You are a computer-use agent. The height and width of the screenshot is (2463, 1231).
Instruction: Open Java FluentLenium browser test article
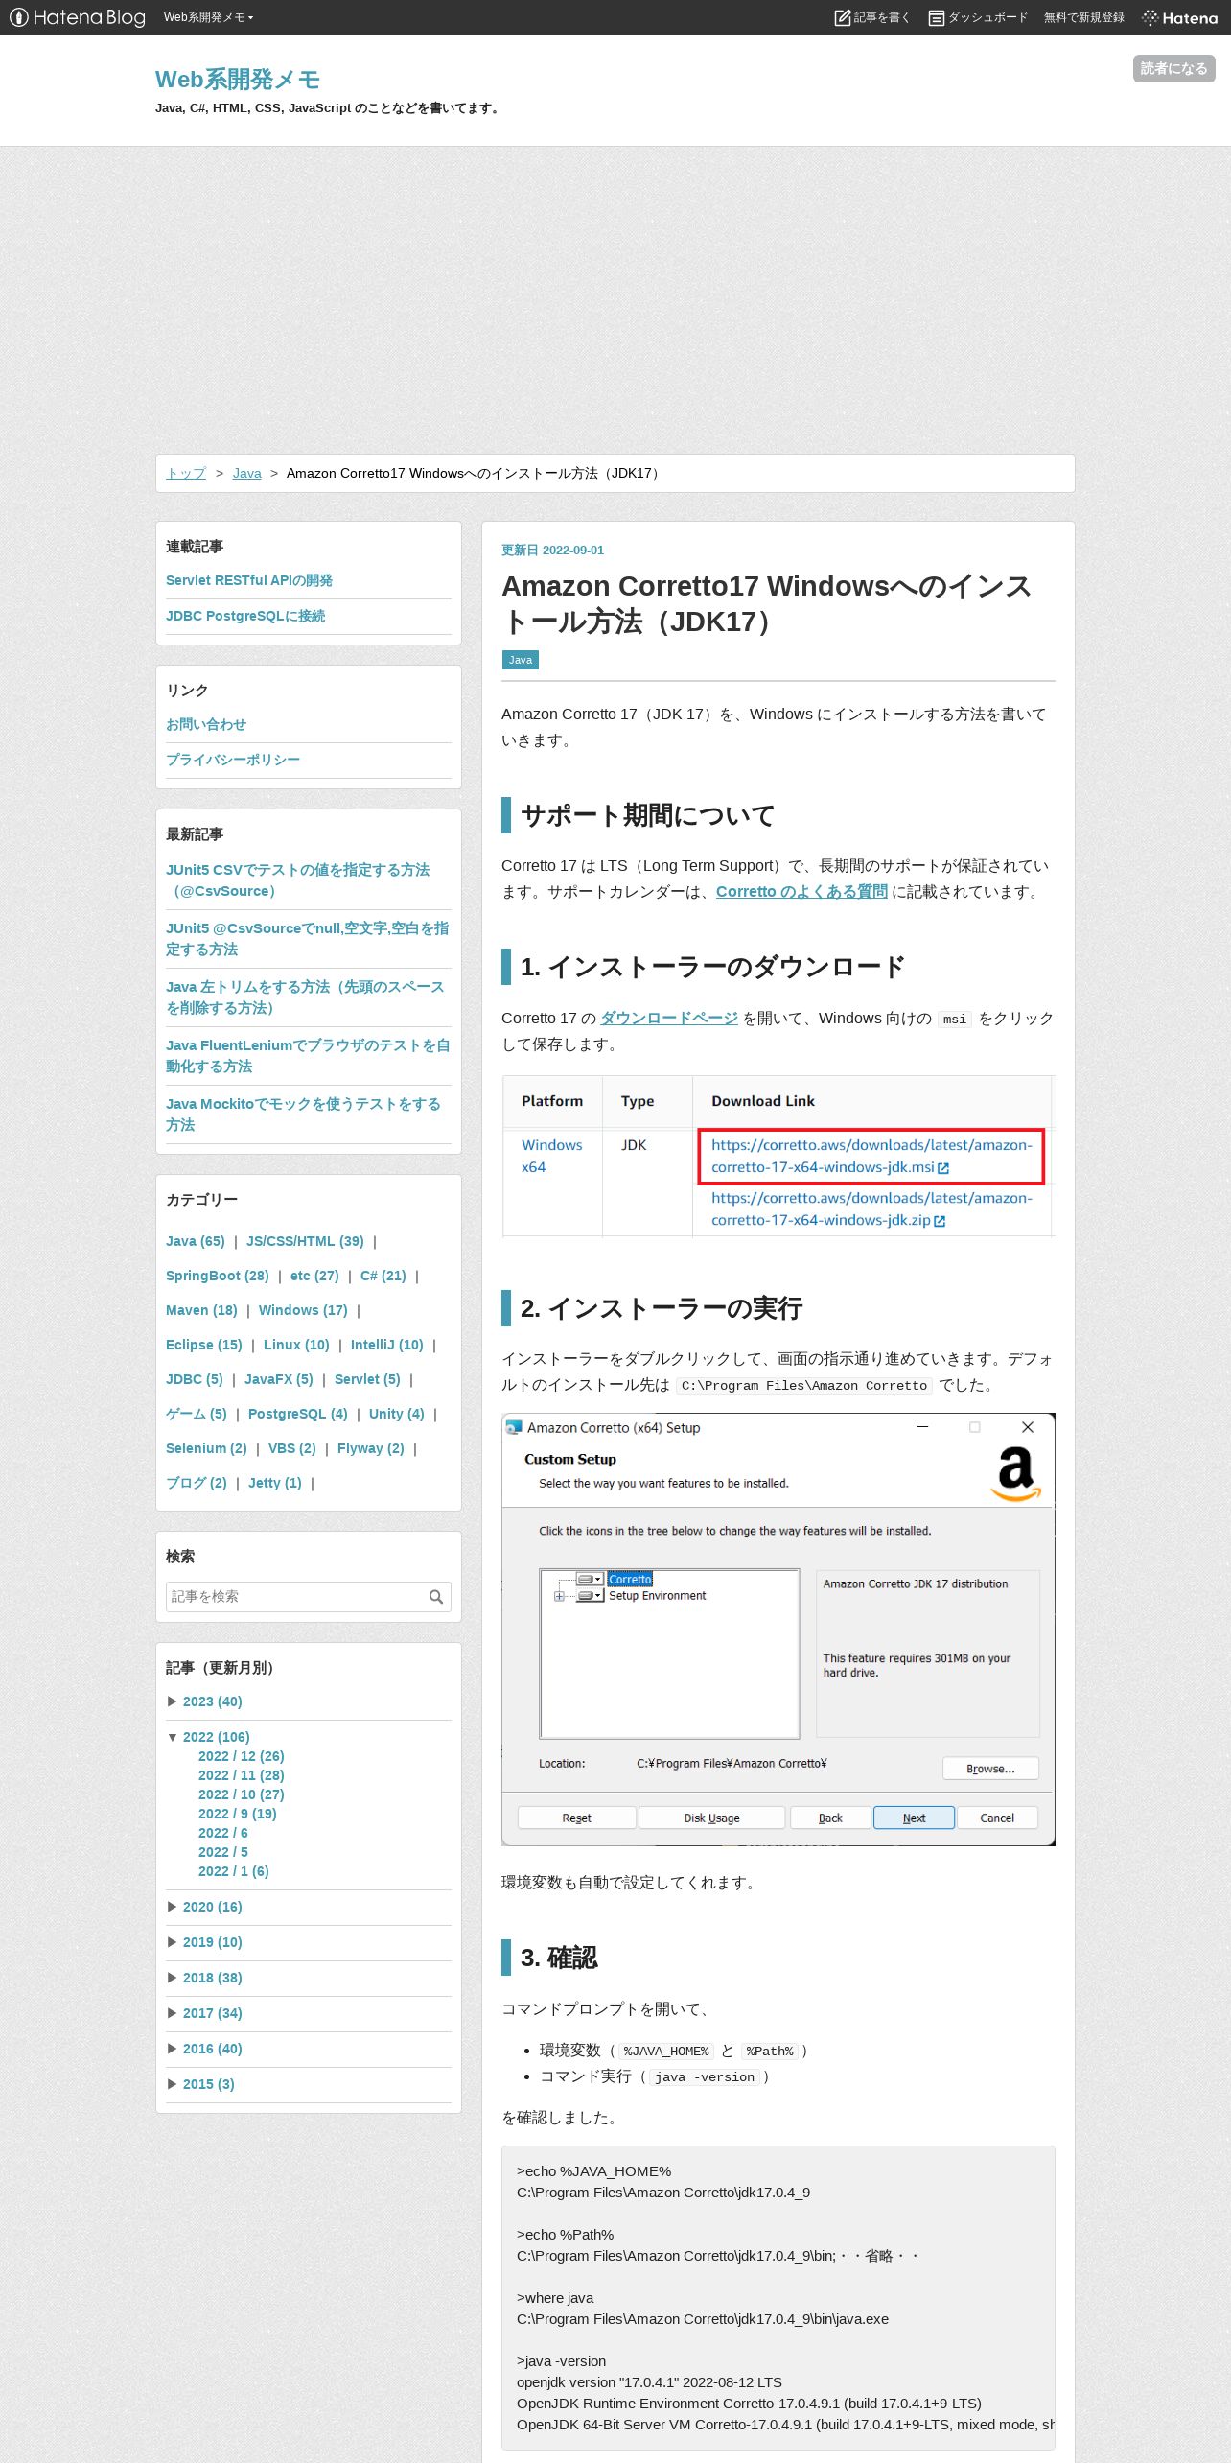(x=308, y=1056)
